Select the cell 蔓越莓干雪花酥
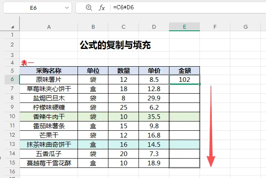Image resolution: width=266 pixels, height=178 pixels. tap(49, 163)
